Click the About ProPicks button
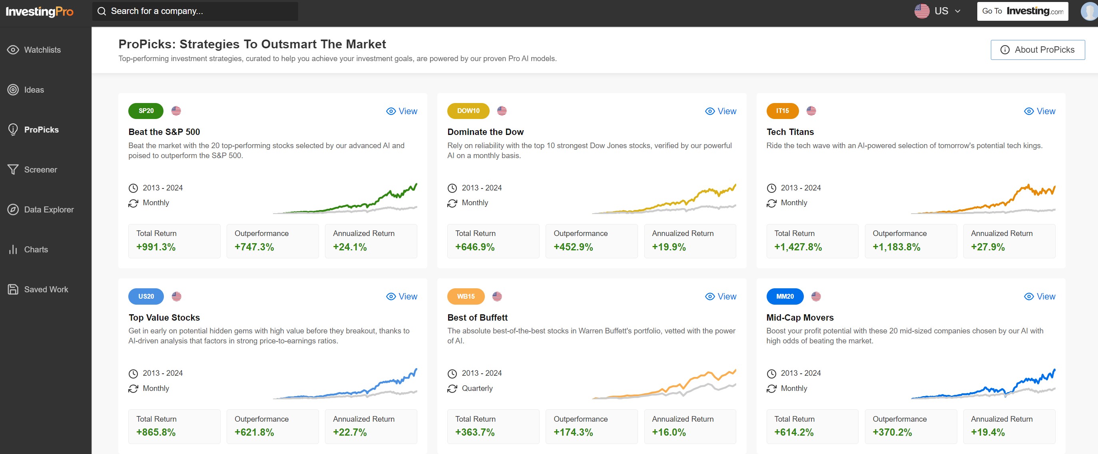 click(1038, 50)
